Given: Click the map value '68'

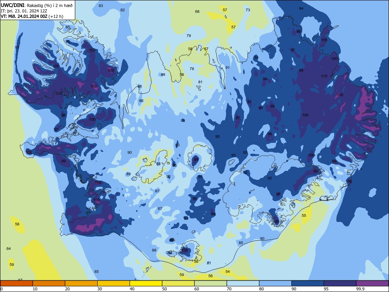Looking at the screenshot, I should 197,11.
